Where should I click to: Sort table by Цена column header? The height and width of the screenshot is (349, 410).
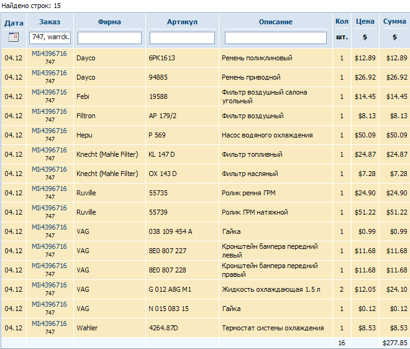365,21
